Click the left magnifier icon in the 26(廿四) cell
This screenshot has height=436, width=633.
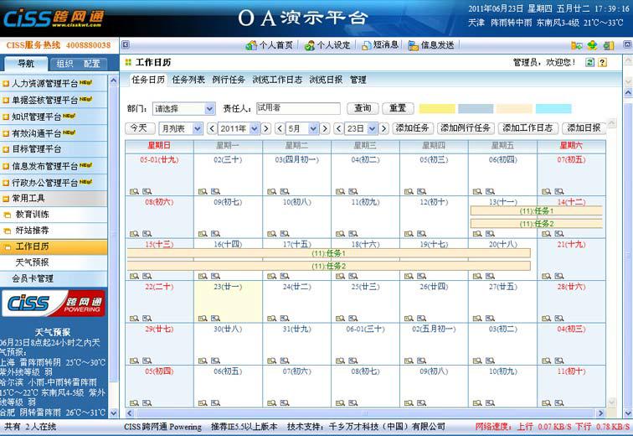[x=409, y=319]
